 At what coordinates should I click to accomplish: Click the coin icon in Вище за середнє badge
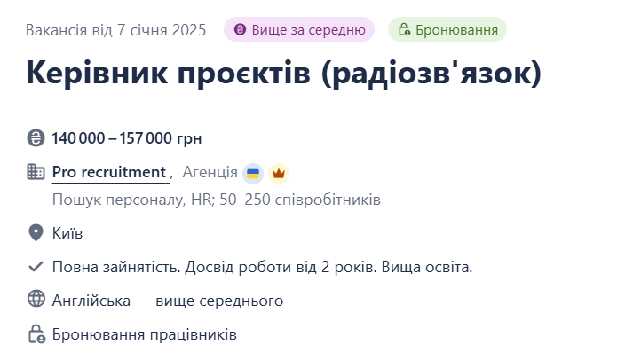coord(240,30)
